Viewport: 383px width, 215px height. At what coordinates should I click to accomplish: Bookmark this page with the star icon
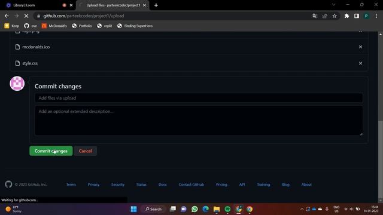coord(335,16)
